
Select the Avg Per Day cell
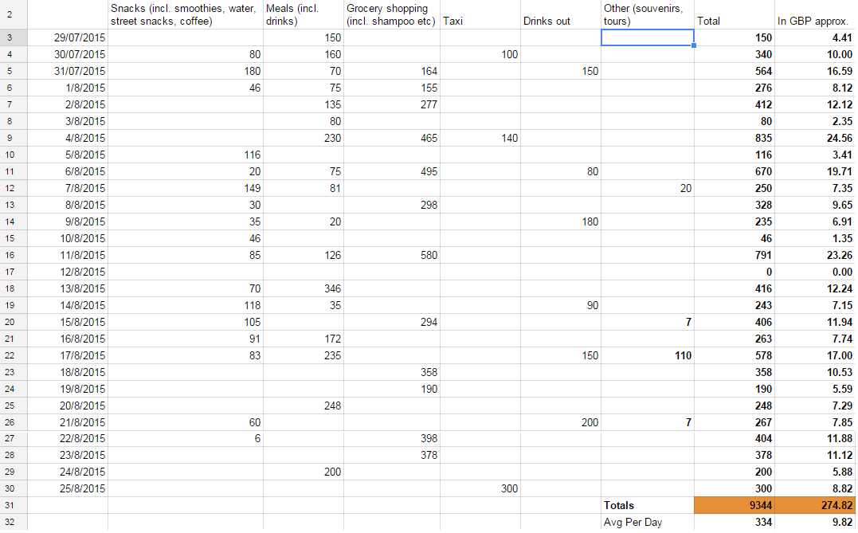point(647,523)
